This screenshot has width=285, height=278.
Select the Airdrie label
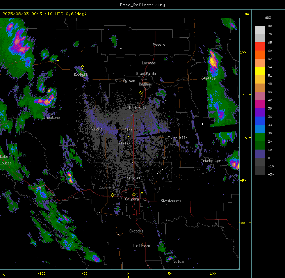[x=134, y=177]
